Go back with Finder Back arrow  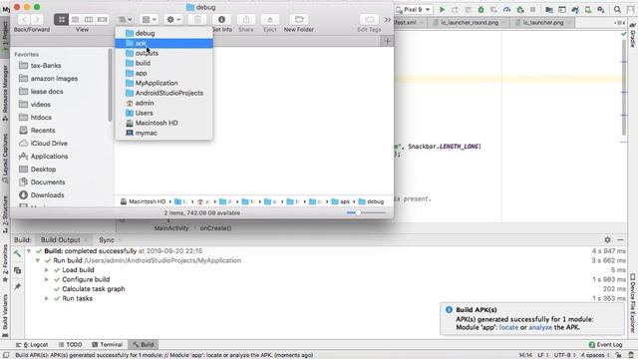click(x=24, y=19)
